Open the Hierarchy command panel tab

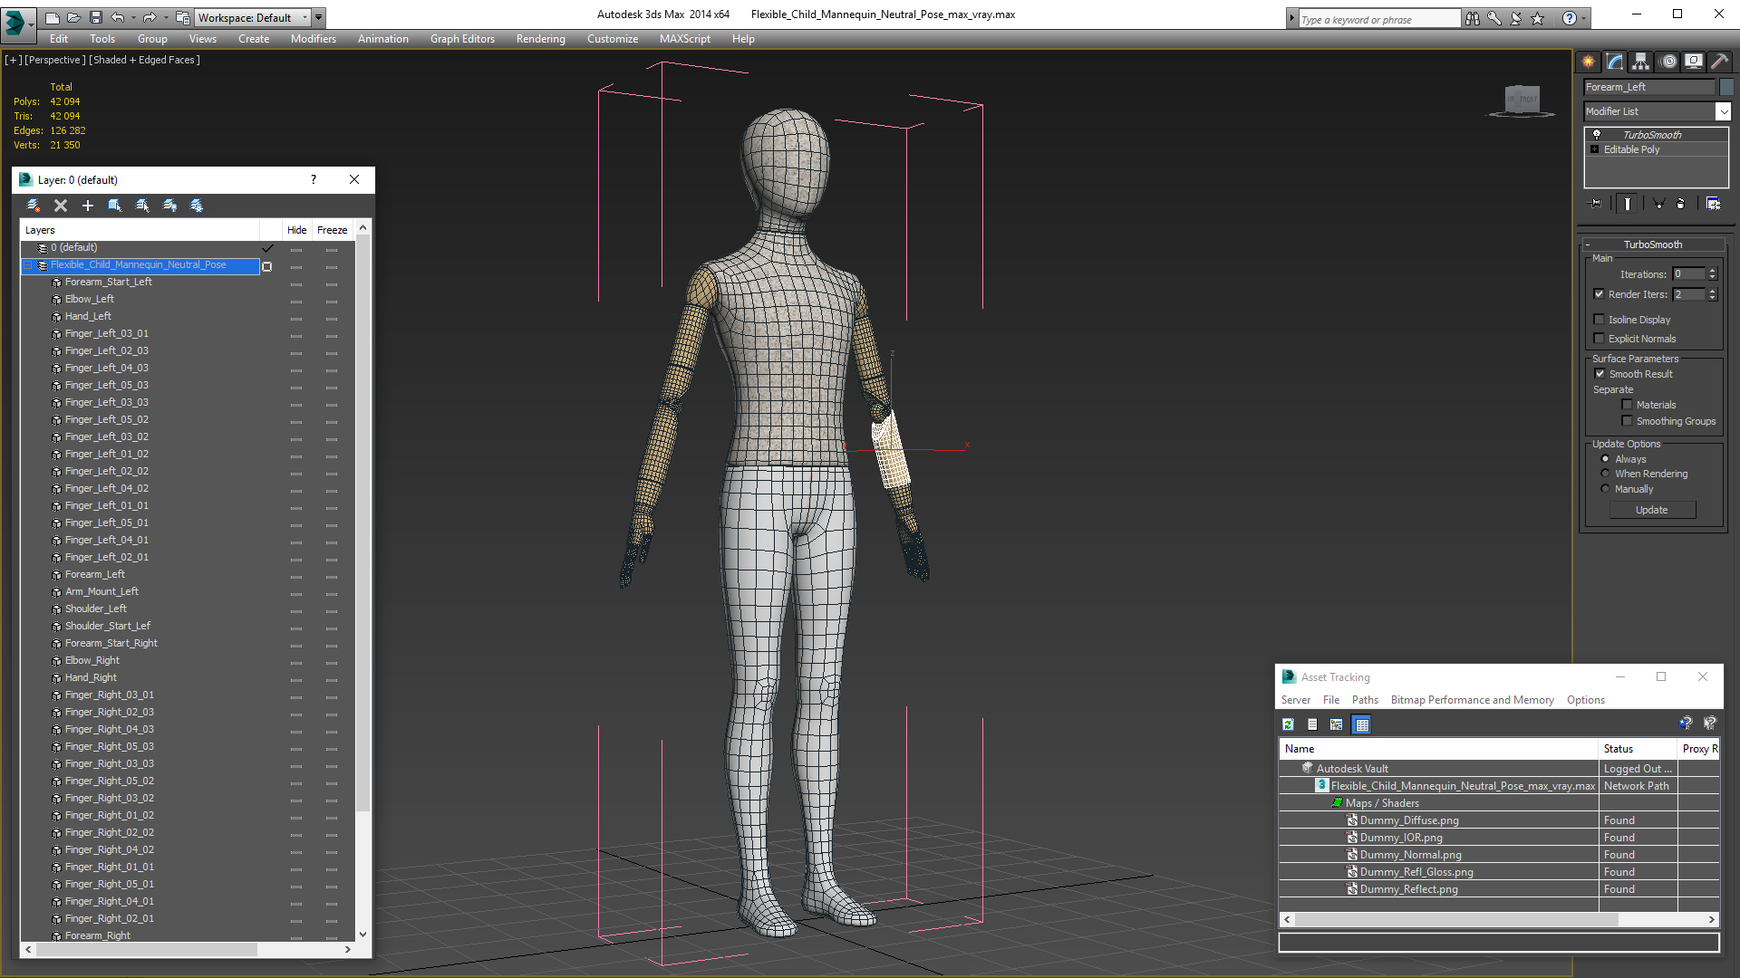[1640, 62]
